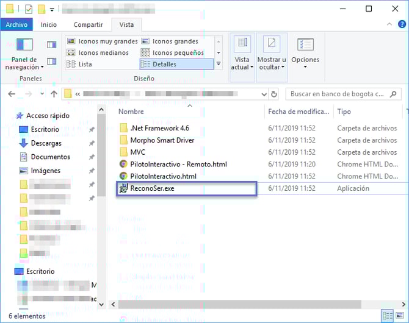Open the Archivo menu tab
The image size is (409, 323).
(16, 24)
